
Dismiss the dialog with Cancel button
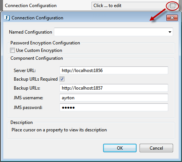pyautogui.click(x=156, y=148)
